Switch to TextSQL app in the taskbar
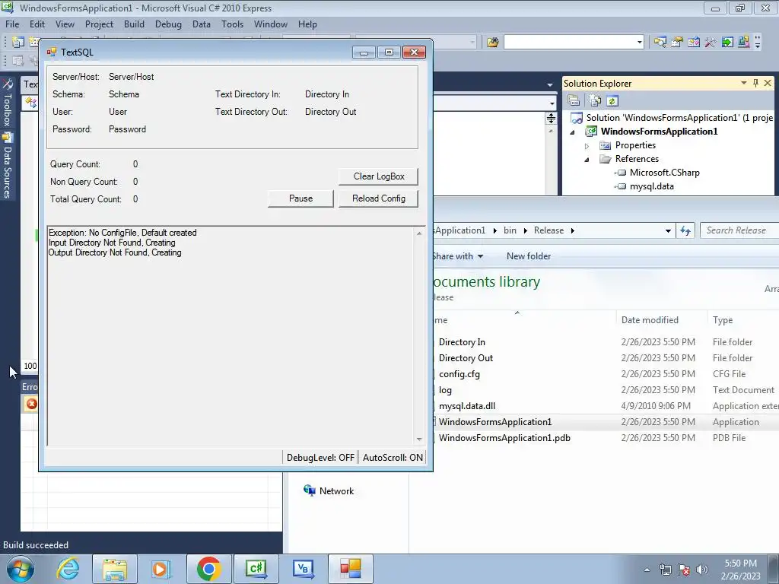 pyautogui.click(x=350, y=569)
